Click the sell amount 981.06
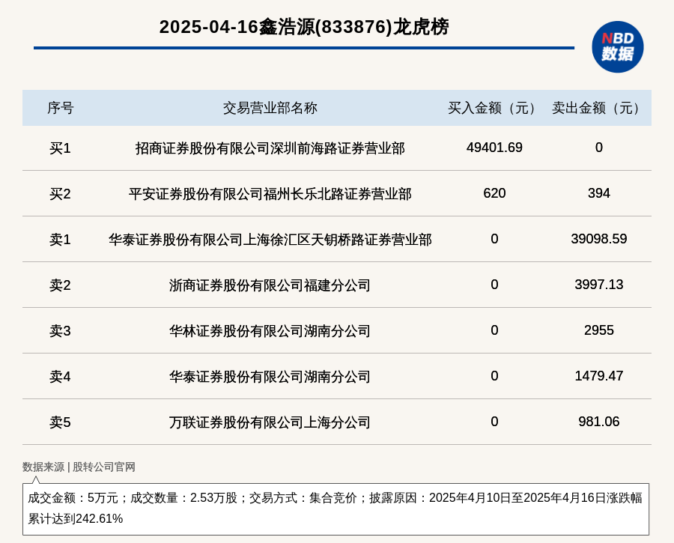 (599, 422)
